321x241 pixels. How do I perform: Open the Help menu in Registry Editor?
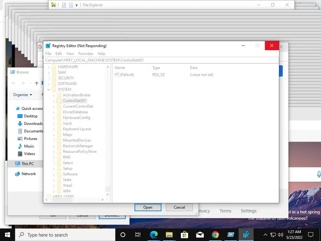[101, 53]
